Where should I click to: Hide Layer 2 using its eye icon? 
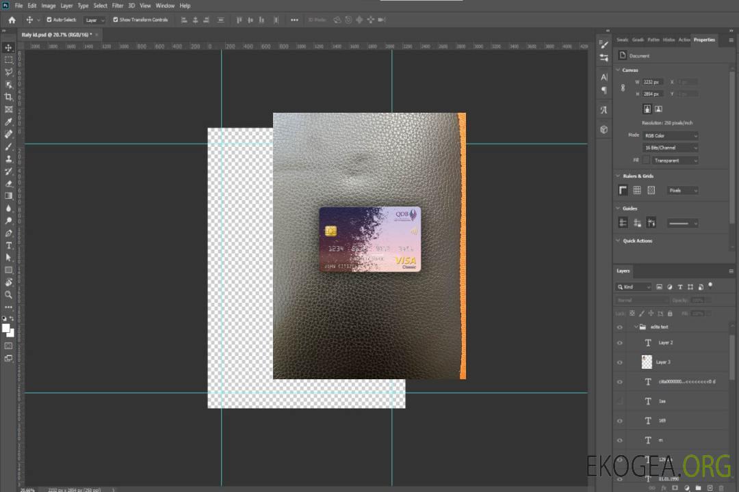(x=620, y=343)
